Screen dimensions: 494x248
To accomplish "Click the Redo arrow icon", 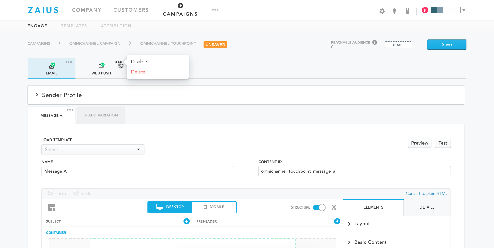I will [76, 193].
